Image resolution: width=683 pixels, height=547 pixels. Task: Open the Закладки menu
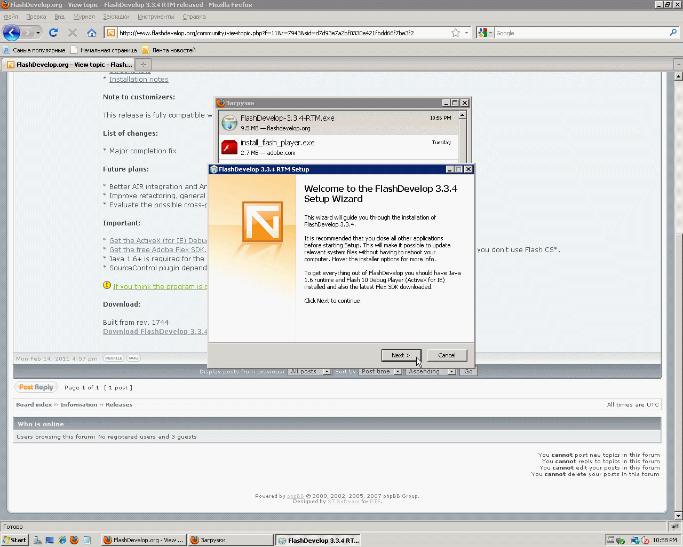tap(116, 17)
